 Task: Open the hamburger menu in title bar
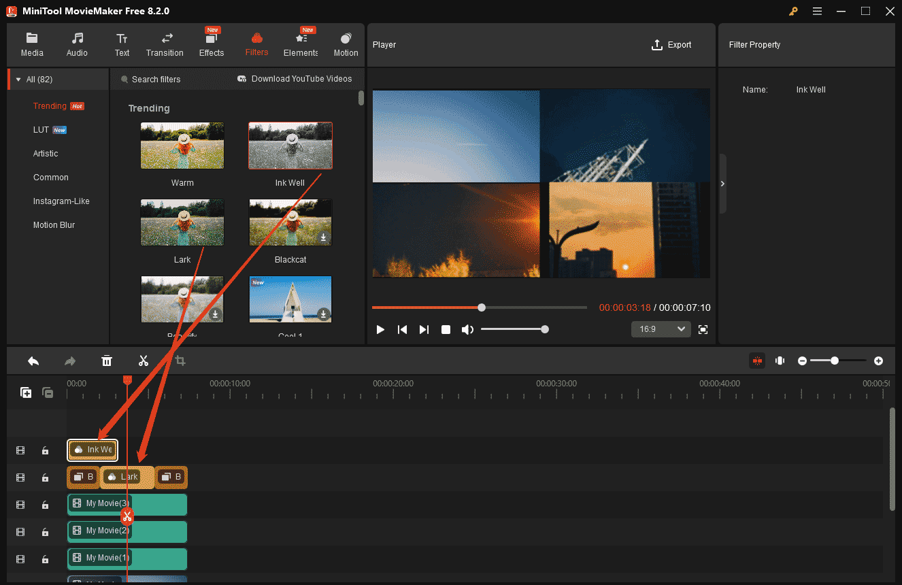click(x=817, y=11)
